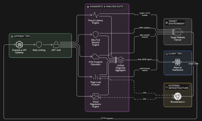Image resolution: width=202 pixels, height=121 pixels.
Task: Click the 'HTTP requests' edge label
Action: tap(107, 118)
